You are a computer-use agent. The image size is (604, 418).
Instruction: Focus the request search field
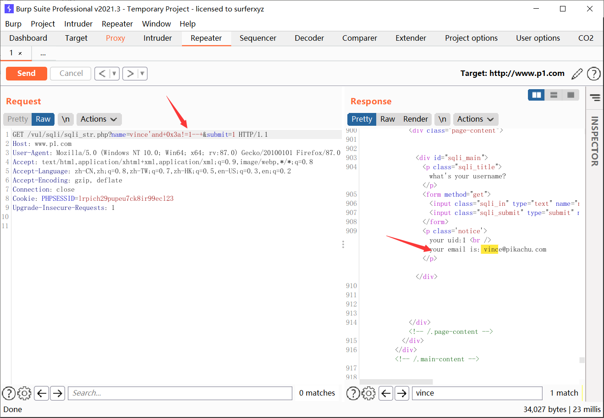click(180, 393)
